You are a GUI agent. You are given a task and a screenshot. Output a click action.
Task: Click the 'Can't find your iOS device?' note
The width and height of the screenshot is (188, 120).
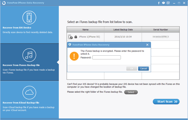[x=123, y=85]
